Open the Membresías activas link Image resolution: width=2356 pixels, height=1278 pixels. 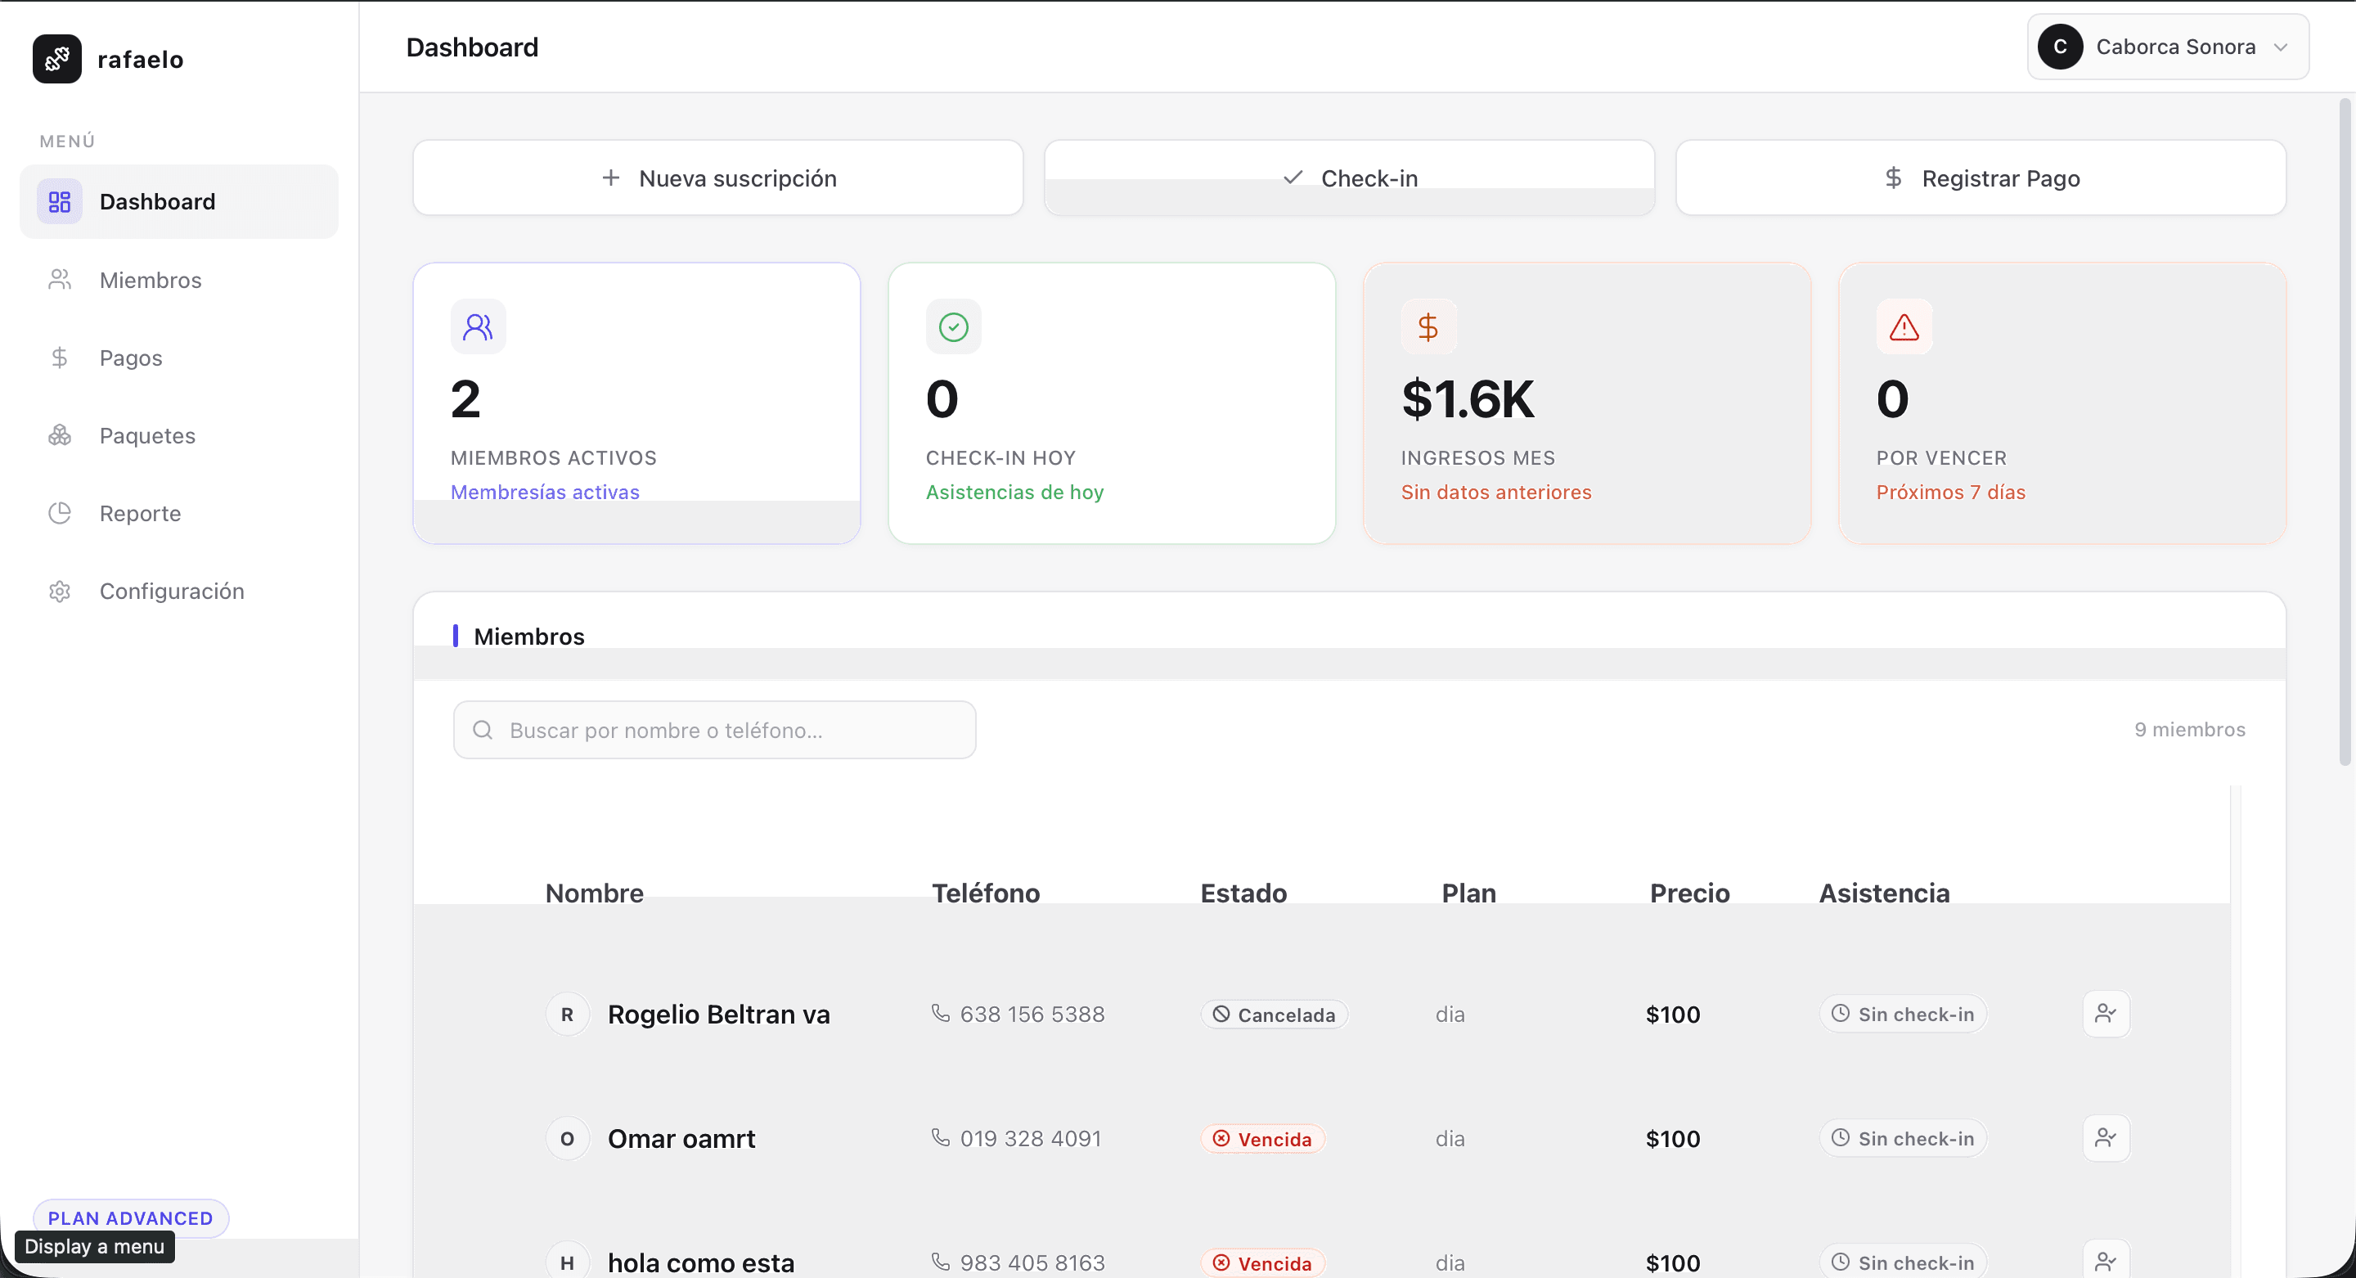pos(544,491)
